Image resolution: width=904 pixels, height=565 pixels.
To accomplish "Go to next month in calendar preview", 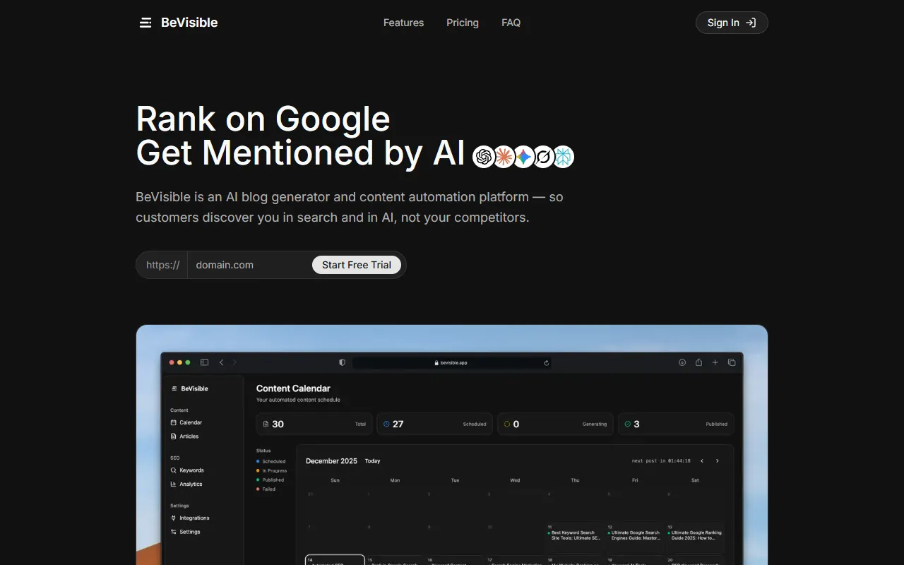I will [718, 461].
